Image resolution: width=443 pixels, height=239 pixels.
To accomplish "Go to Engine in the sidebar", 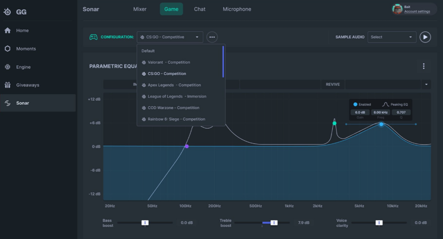I will click(23, 67).
